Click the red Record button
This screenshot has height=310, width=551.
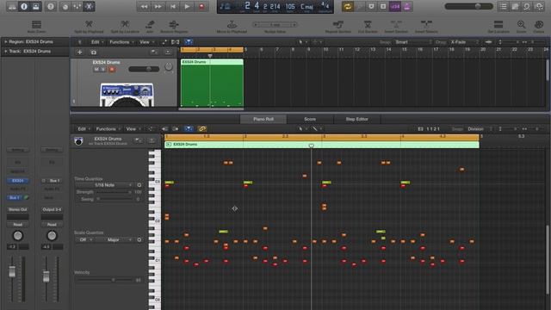tap(201, 6)
